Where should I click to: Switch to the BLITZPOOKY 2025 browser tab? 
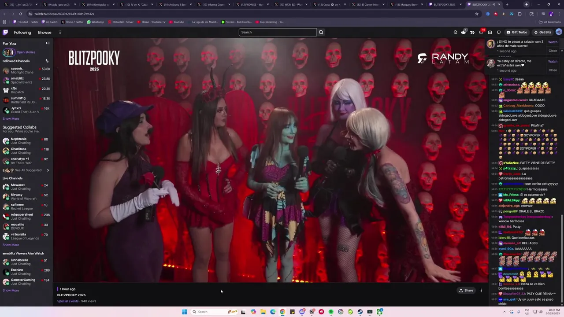tap(444, 4)
